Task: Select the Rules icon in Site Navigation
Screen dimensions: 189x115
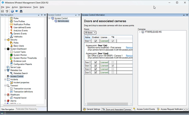Action: [11, 18]
